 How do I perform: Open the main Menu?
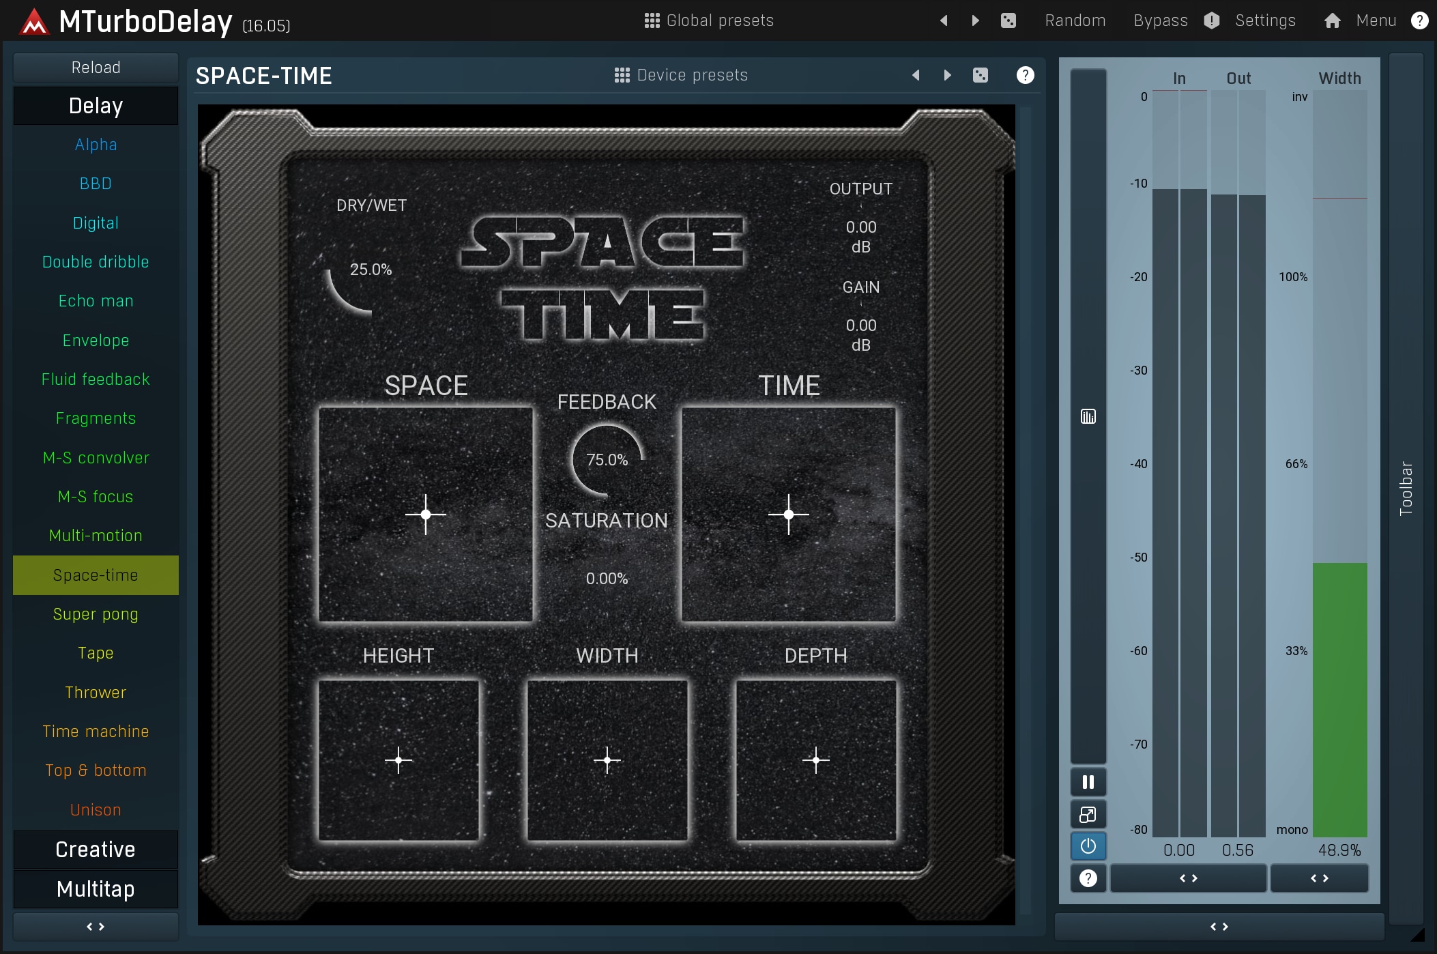(1376, 20)
